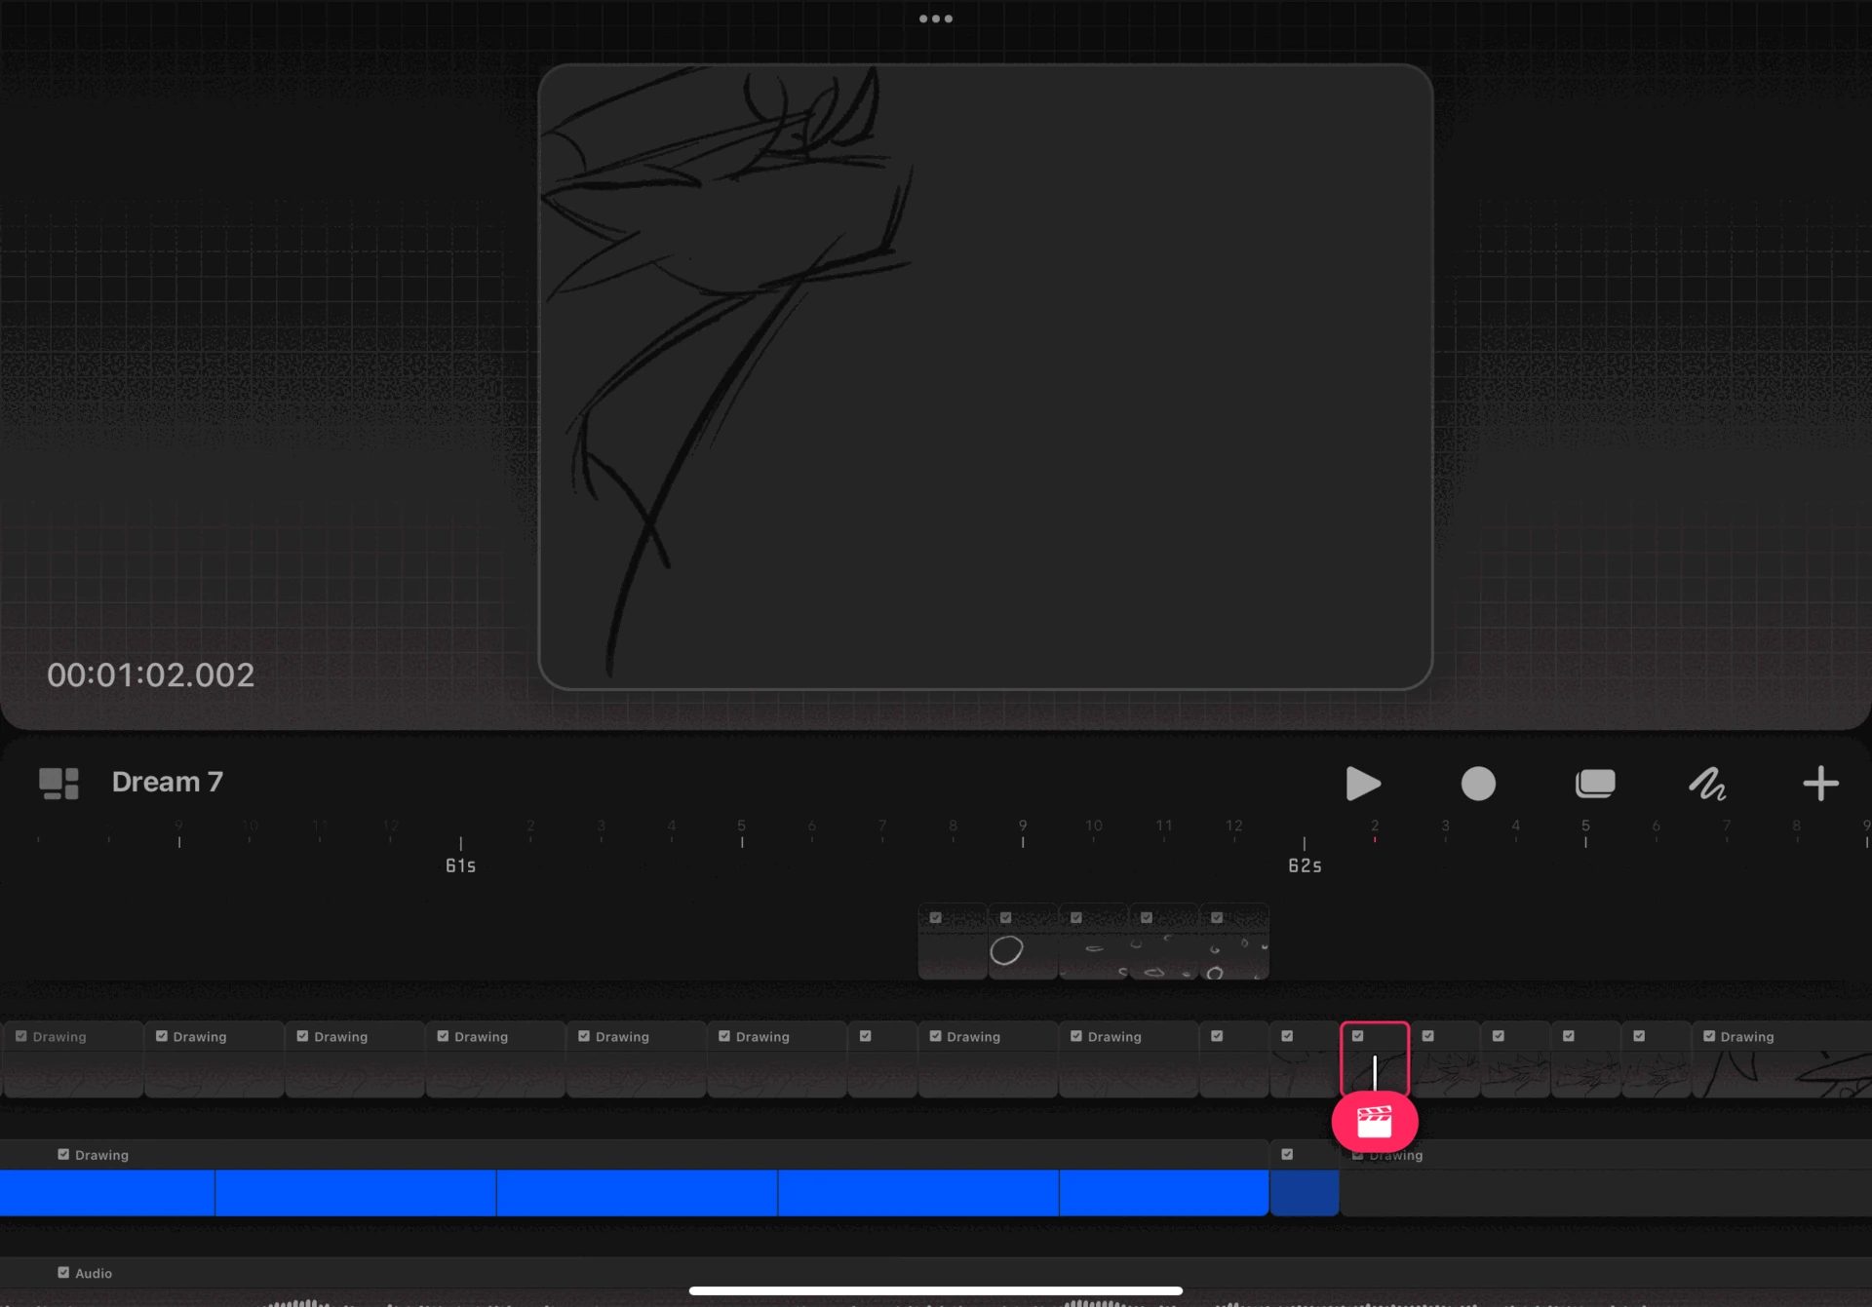Image resolution: width=1872 pixels, height=1307 pixels.
Task: Toggle the Audio track checkbox
Action: (x=61, y=1273)
